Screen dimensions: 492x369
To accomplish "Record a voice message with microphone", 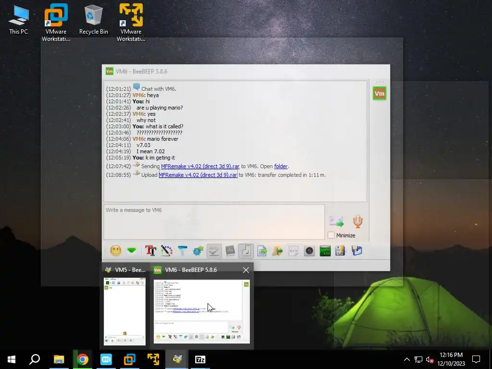I will click(x=357, y=221).
